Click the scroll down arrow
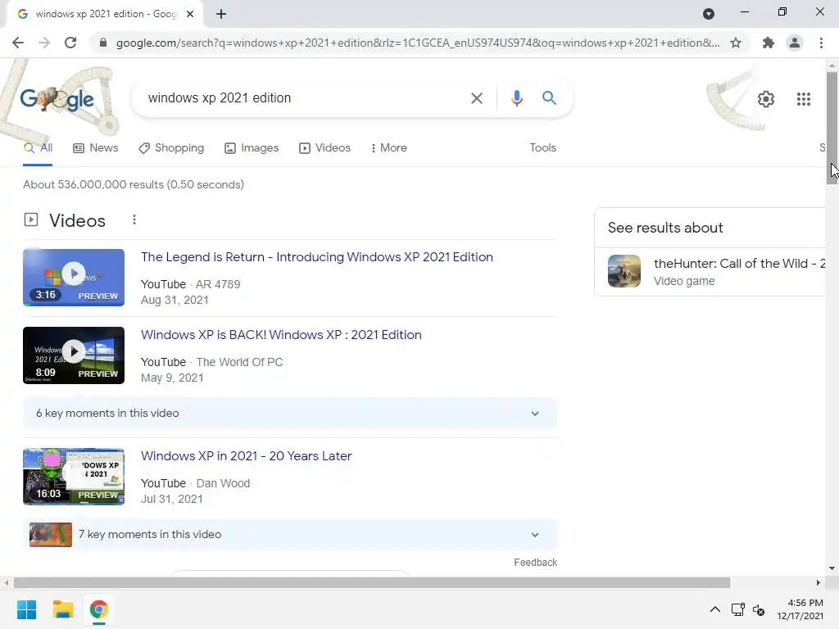This screenshot has width=839, height=629. tap(832, 568)
